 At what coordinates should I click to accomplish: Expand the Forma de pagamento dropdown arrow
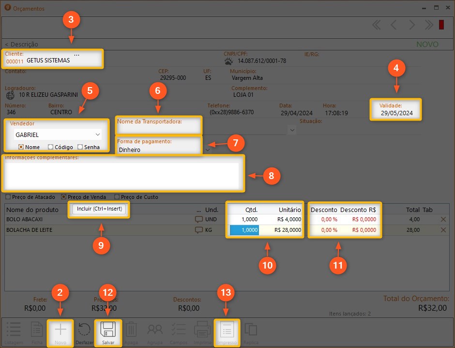(x=208, y=150)
